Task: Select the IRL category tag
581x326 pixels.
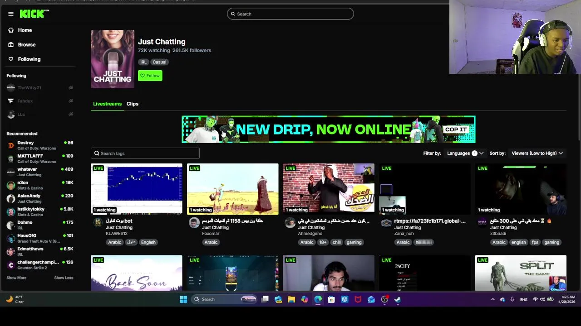Action: [143, 62]
